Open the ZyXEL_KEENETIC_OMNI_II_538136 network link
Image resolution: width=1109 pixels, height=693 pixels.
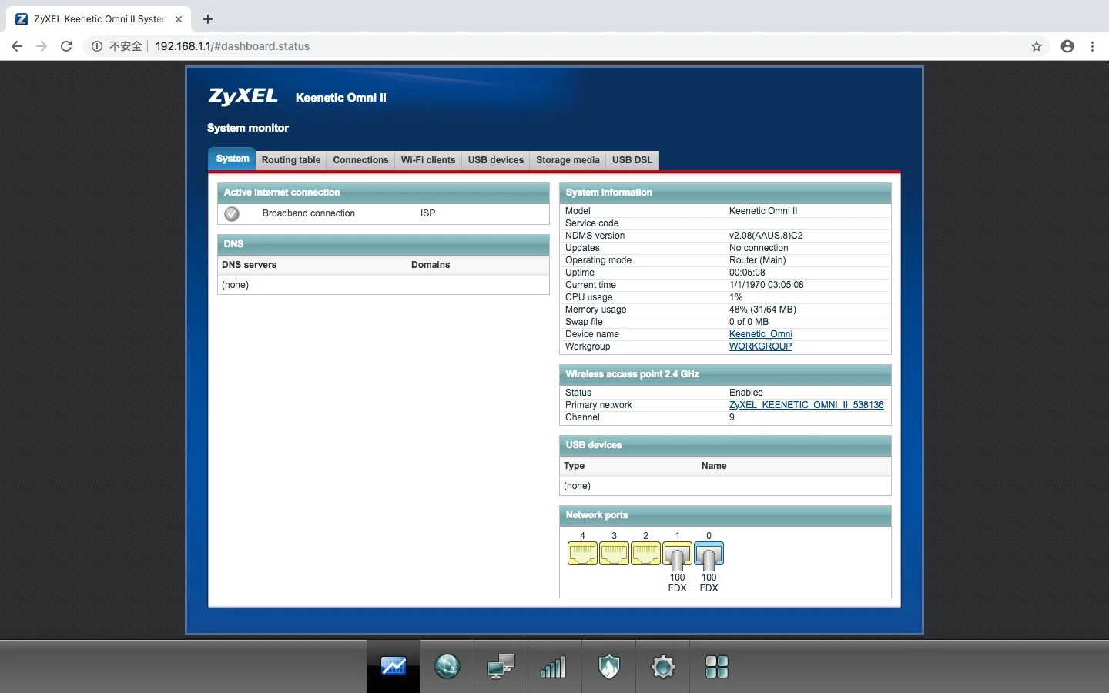[x=806, y=405]
